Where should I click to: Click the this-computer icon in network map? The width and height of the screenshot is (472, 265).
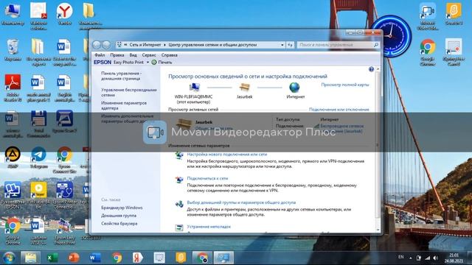click(195, 88)
